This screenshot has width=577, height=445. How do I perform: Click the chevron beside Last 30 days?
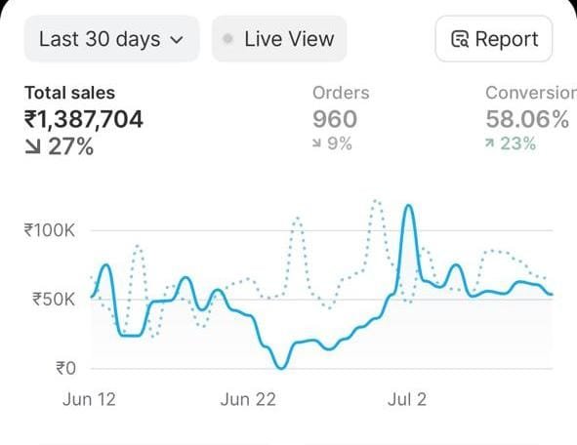click(178, 40)
